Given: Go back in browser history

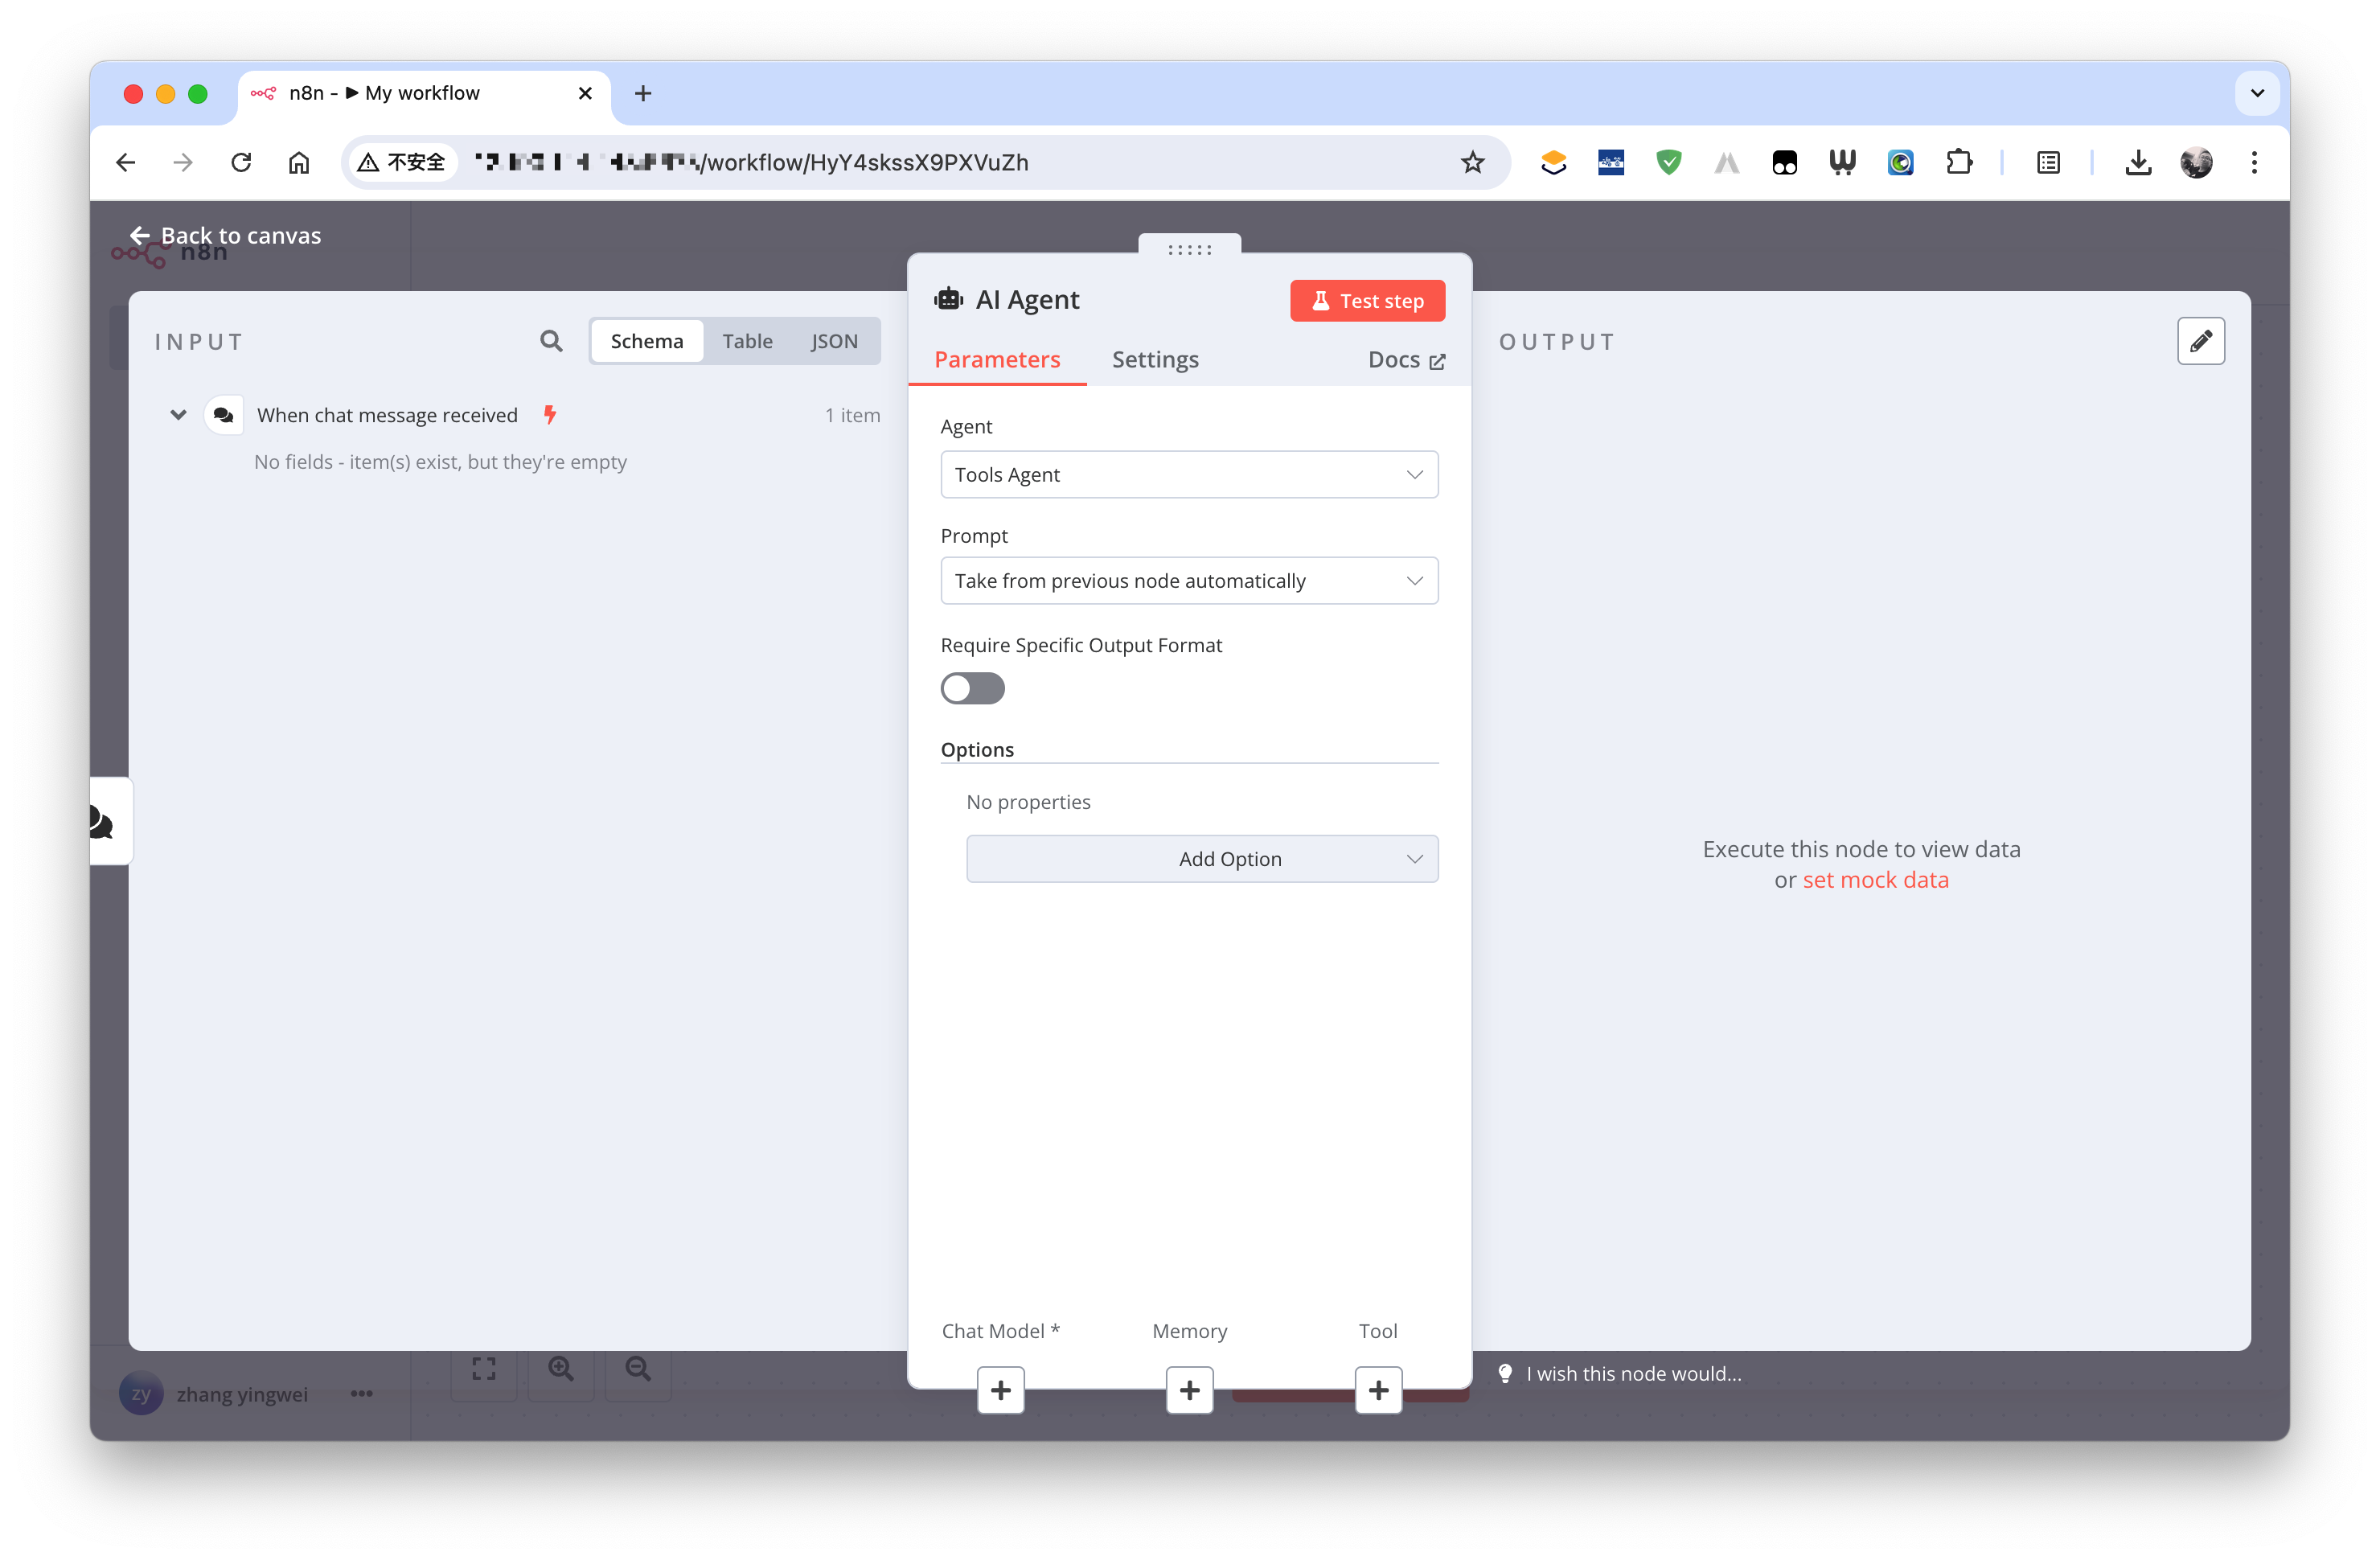Looking at the screenshot, I should click(x=126, y=162).
